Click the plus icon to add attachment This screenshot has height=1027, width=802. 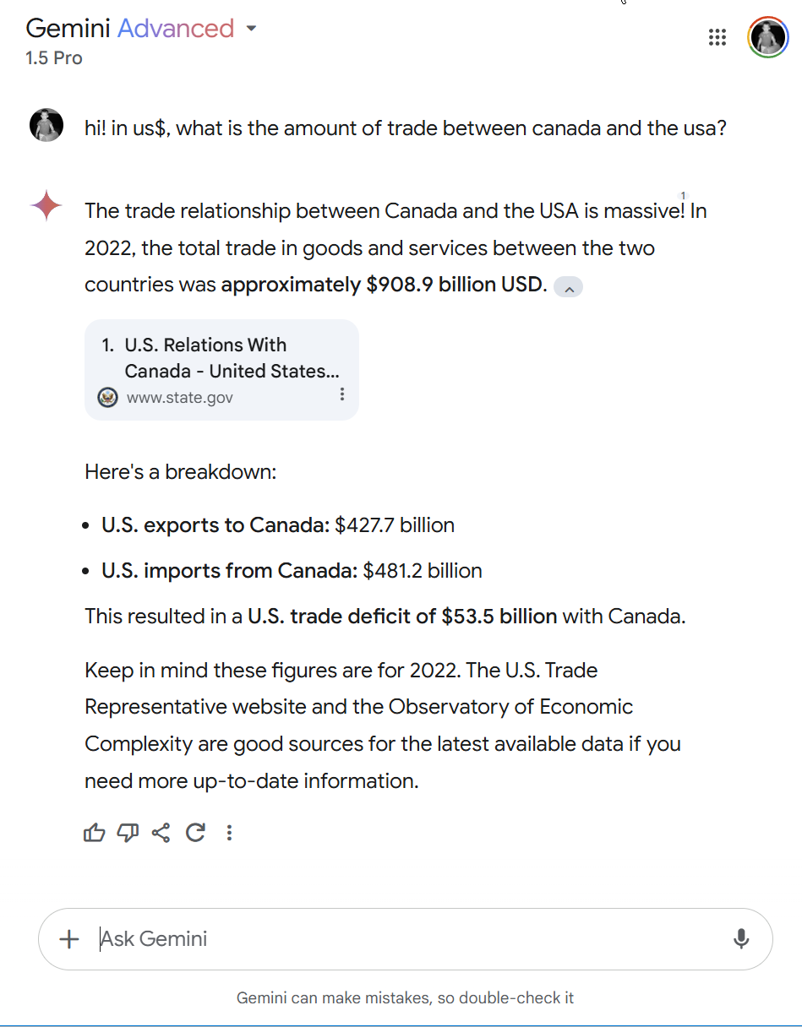click(69, 939)
